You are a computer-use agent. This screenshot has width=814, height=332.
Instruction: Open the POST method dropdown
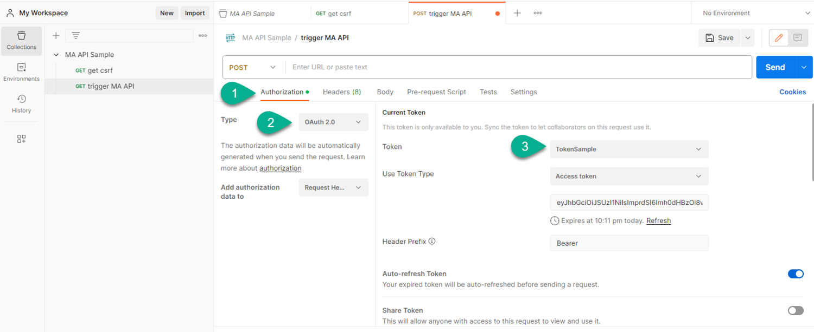point(253,67)
